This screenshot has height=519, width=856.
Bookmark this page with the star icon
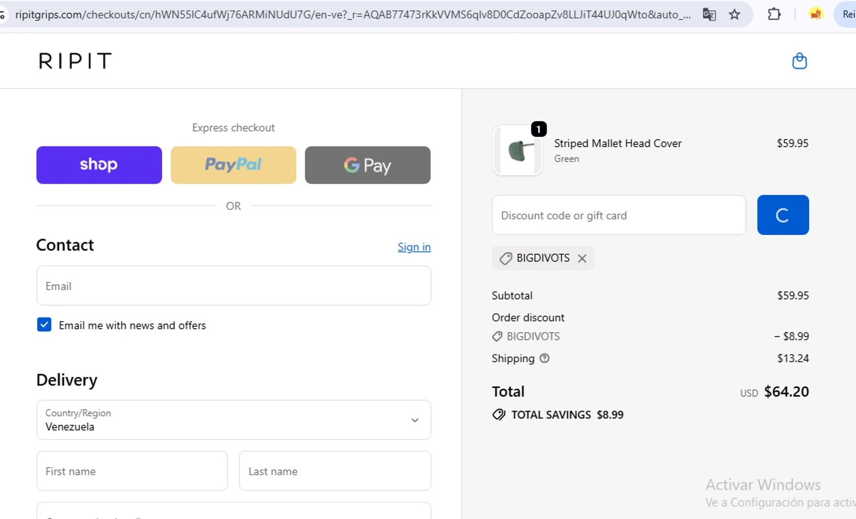(734, 14)
